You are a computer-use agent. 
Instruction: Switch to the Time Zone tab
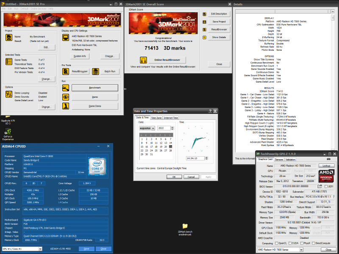tap(156, 118)
